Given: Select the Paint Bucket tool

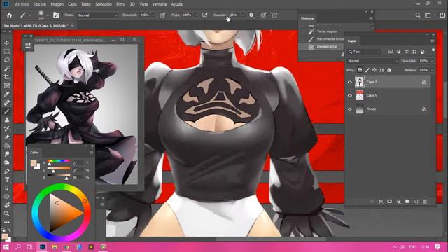Looking at the screenshot, I should click(7, 146).
